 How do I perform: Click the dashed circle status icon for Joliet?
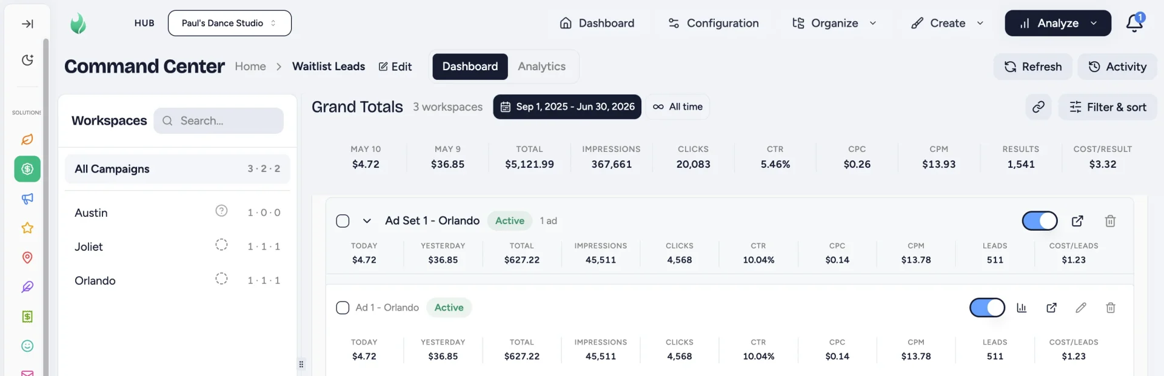pyautogui.click(x=221, y=245)
